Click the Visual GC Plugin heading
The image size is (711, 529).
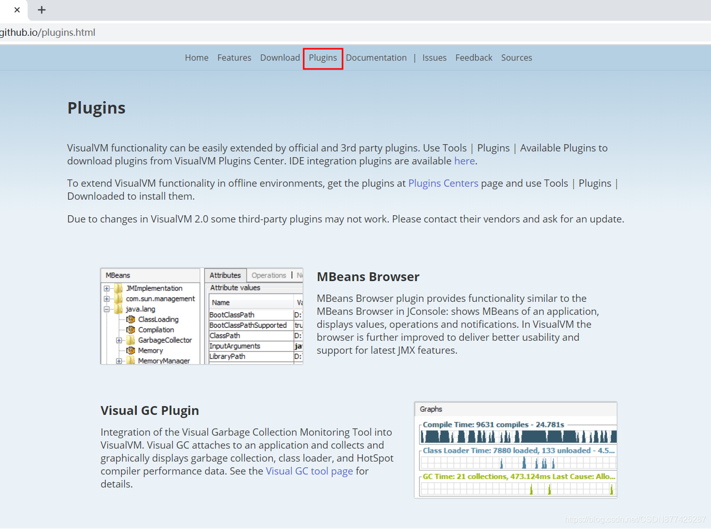coord(150,410)
